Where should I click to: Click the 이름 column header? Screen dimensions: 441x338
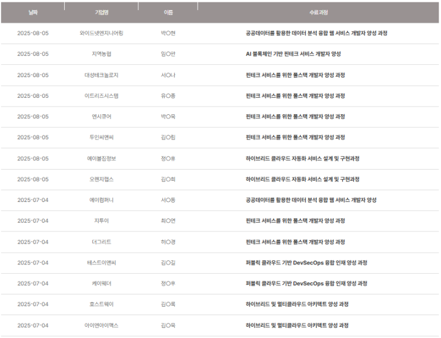tap(168, 12)
